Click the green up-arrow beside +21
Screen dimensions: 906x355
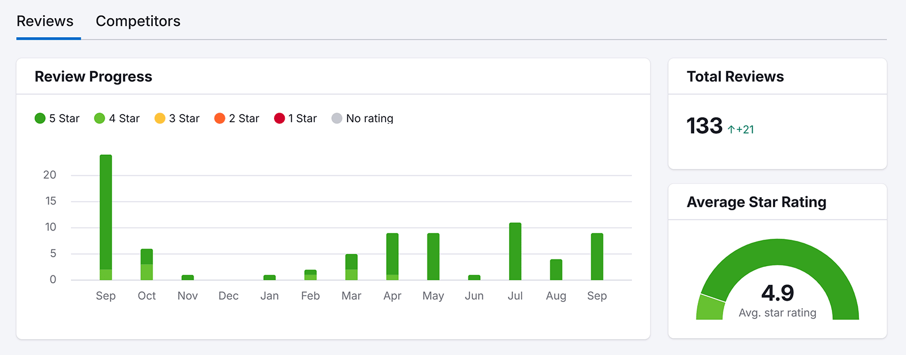pyautogui.click(x=731, y=129)
